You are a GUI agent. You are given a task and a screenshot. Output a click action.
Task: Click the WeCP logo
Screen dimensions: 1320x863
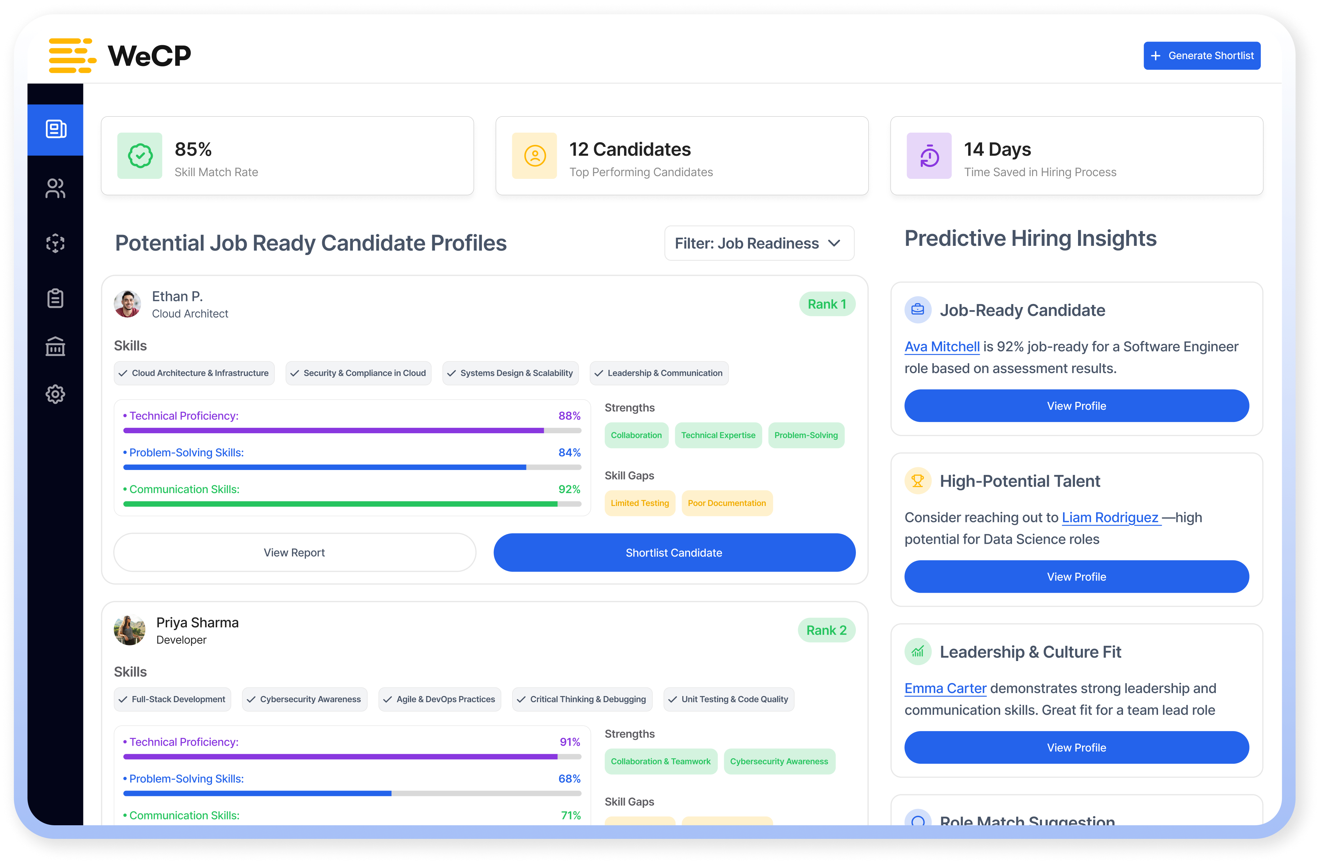click(x=120, y=55)
